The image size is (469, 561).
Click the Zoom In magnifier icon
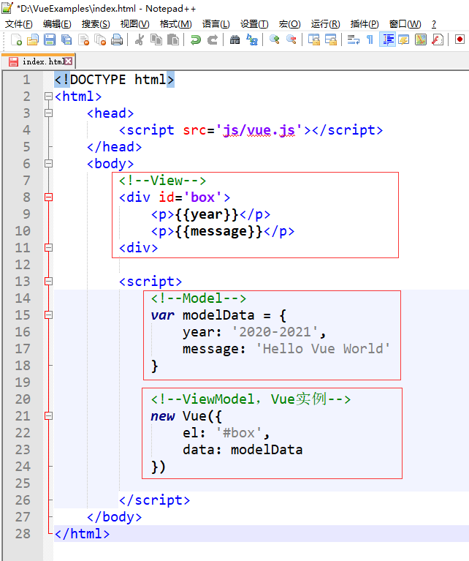(275, 39)
